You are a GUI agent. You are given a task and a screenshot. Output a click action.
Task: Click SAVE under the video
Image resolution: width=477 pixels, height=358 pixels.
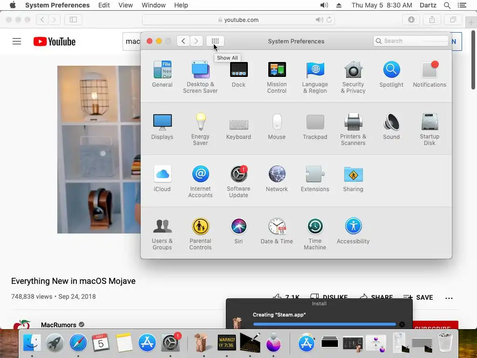pyautogui.click(x=418, y=297)
